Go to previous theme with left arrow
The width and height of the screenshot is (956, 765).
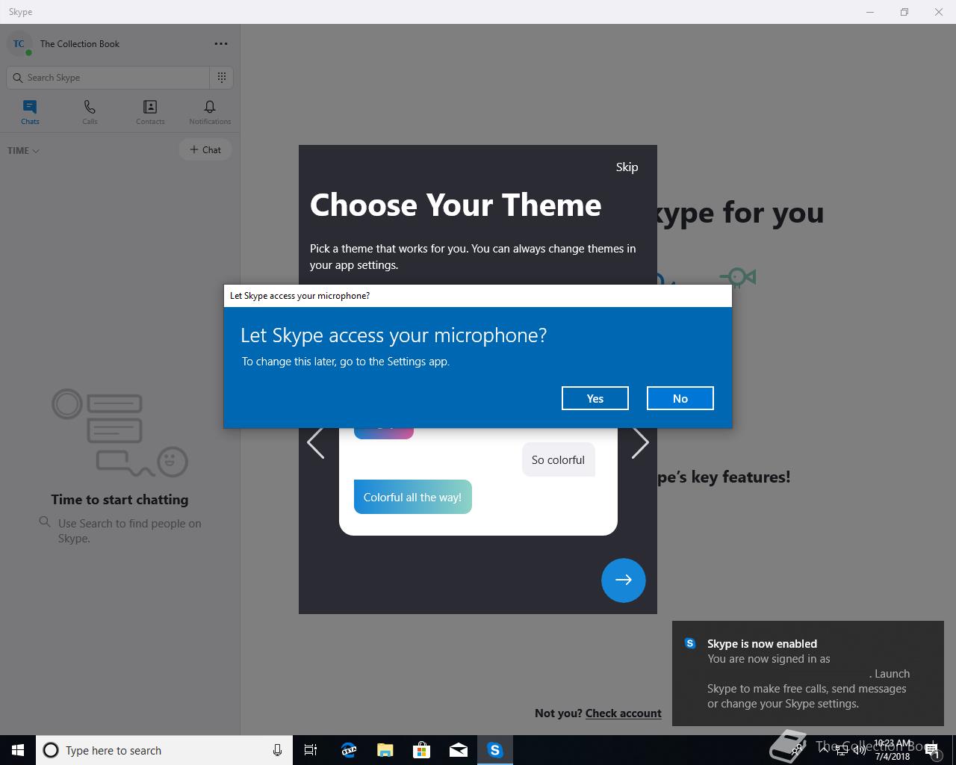tap(315, 442)
